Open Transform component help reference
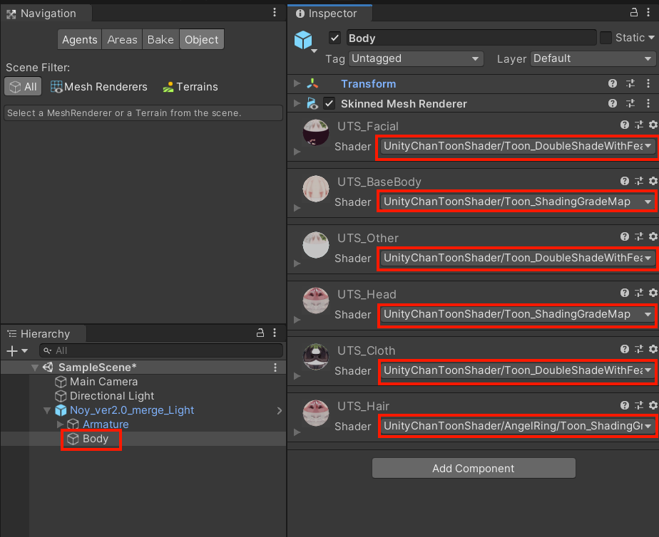659x537 pixels. click(x=613, y=83)
